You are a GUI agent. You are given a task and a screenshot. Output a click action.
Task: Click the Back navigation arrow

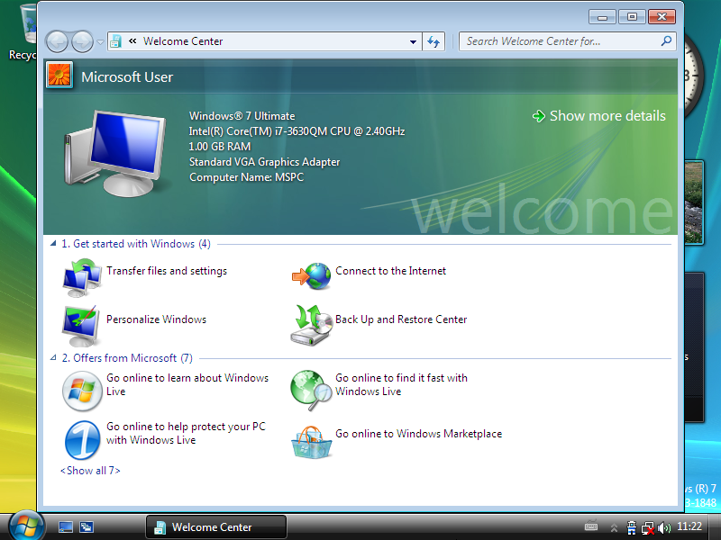click(57, 41)
